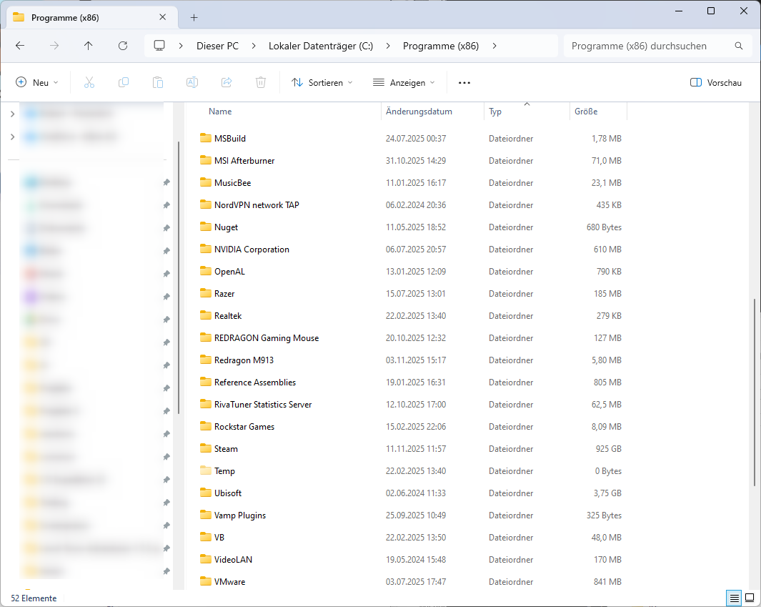This screenshot has width=761, height=607.
Task: Go back with the left arrow
Action: (x=20, y=46)
